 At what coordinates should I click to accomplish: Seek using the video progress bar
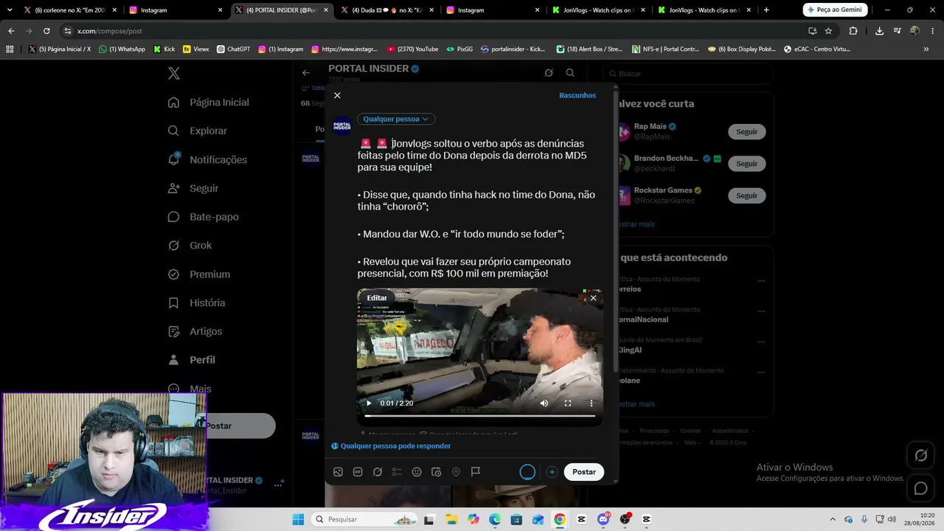480,416
